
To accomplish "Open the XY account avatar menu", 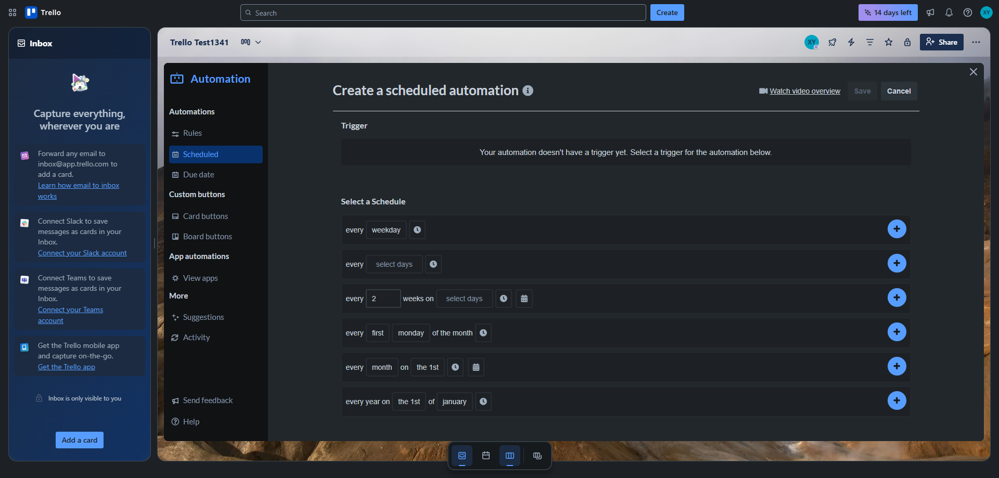I will (x=987, y=12).
